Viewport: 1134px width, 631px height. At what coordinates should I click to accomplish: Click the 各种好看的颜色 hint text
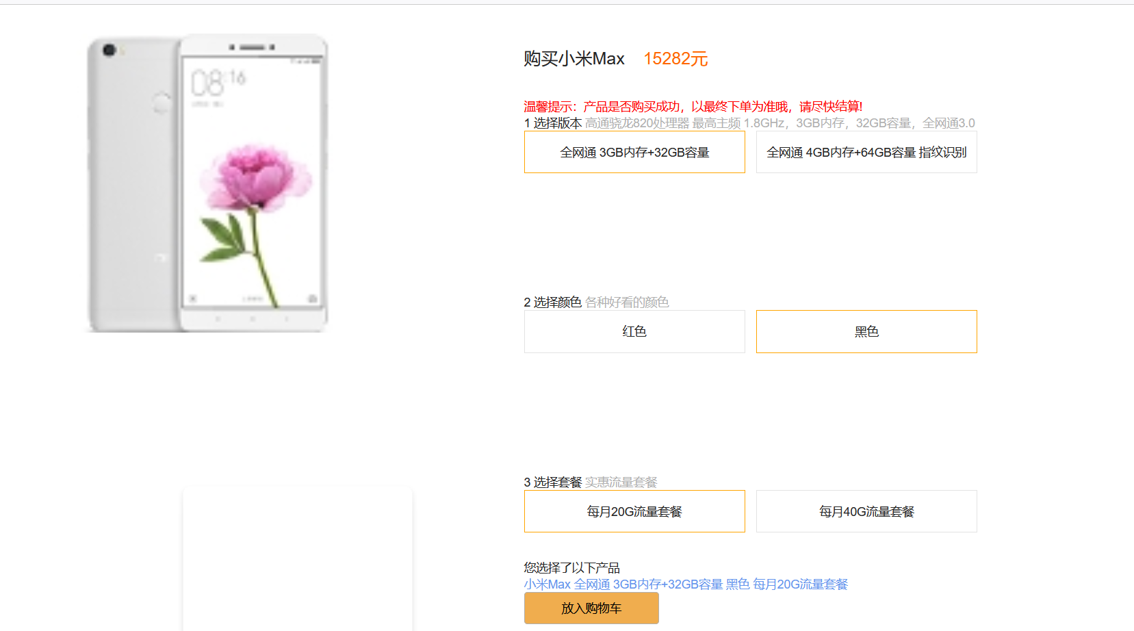pos(627,302)
